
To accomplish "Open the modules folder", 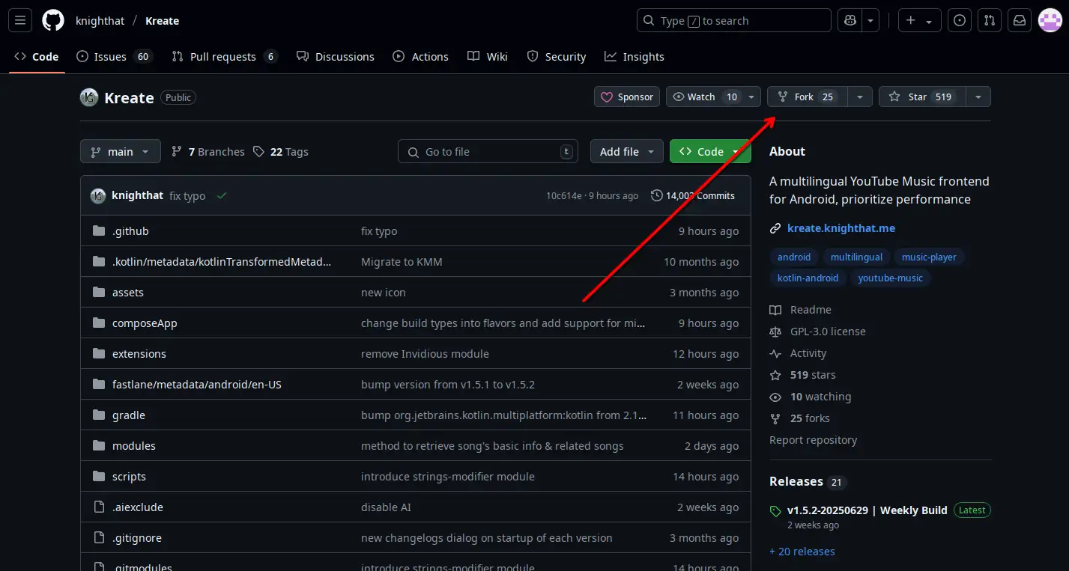I will [x=134, y=446].
